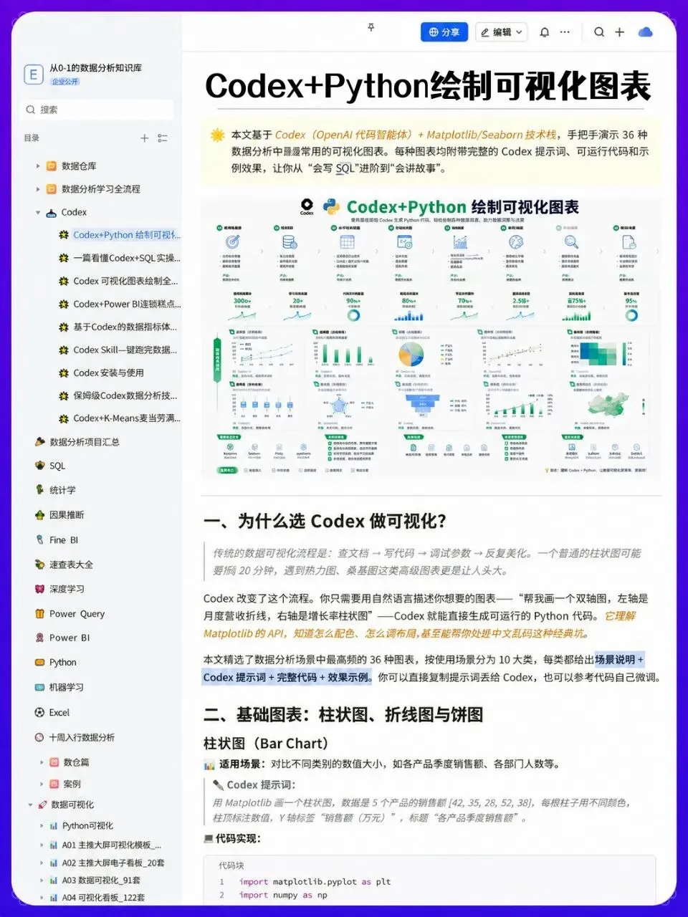Click the search magnifier in top toolbar
Screen dimensions: 688x917
pyautogui.click(x=599, y=32)
